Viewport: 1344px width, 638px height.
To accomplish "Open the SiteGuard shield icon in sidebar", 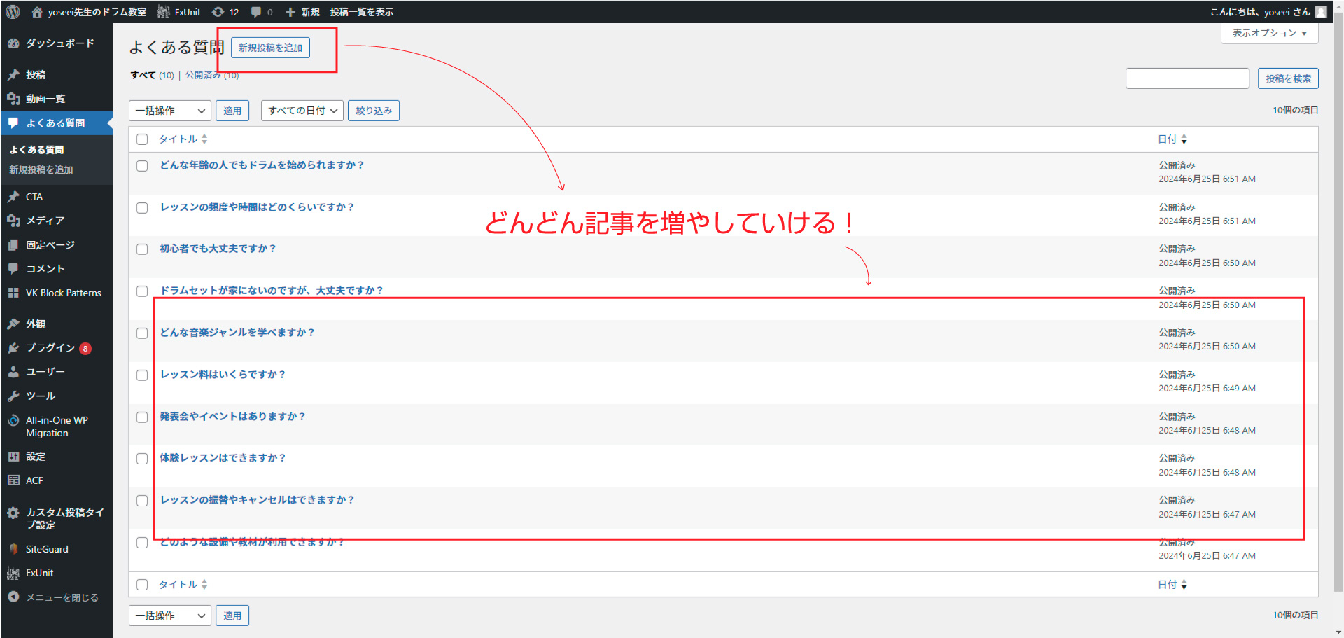I will coord(13,549).
